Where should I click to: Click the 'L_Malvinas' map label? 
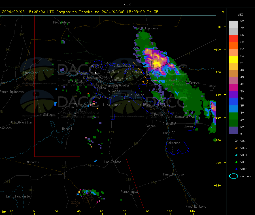112,105
